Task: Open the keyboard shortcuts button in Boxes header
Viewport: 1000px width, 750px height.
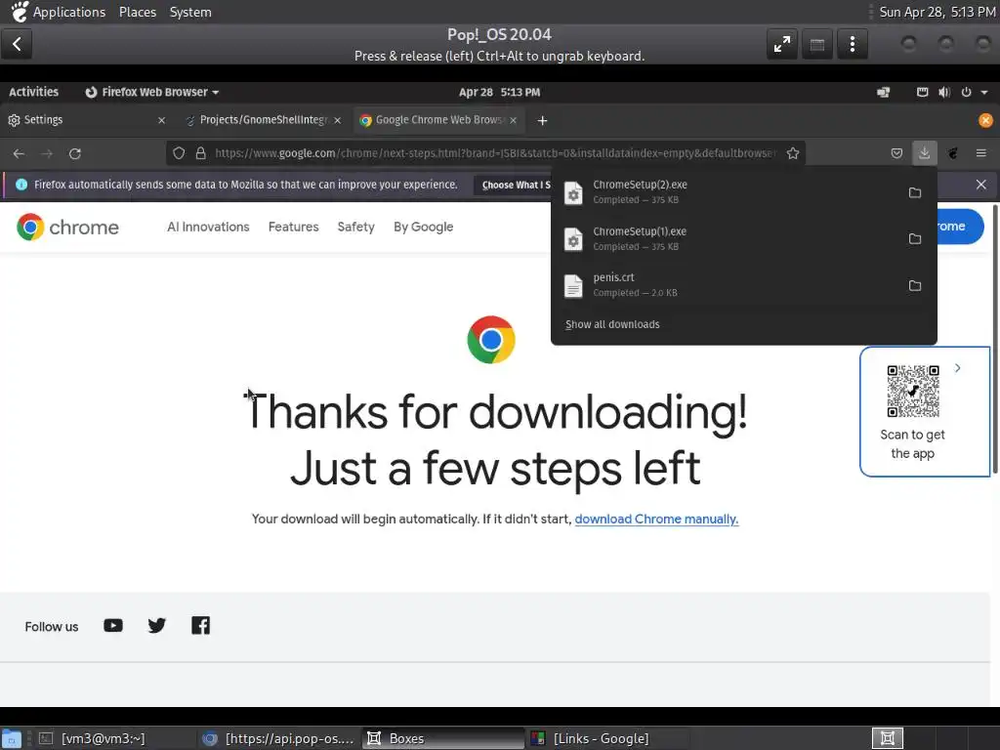Action: tap(817, 44)
